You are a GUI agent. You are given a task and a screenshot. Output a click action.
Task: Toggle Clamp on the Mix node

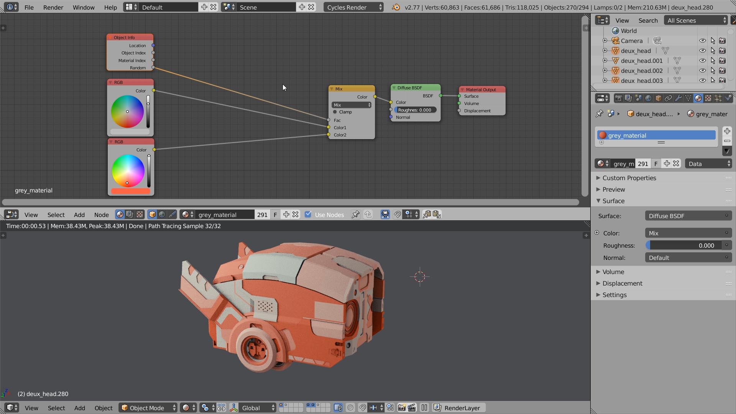[x=335, y=112]
